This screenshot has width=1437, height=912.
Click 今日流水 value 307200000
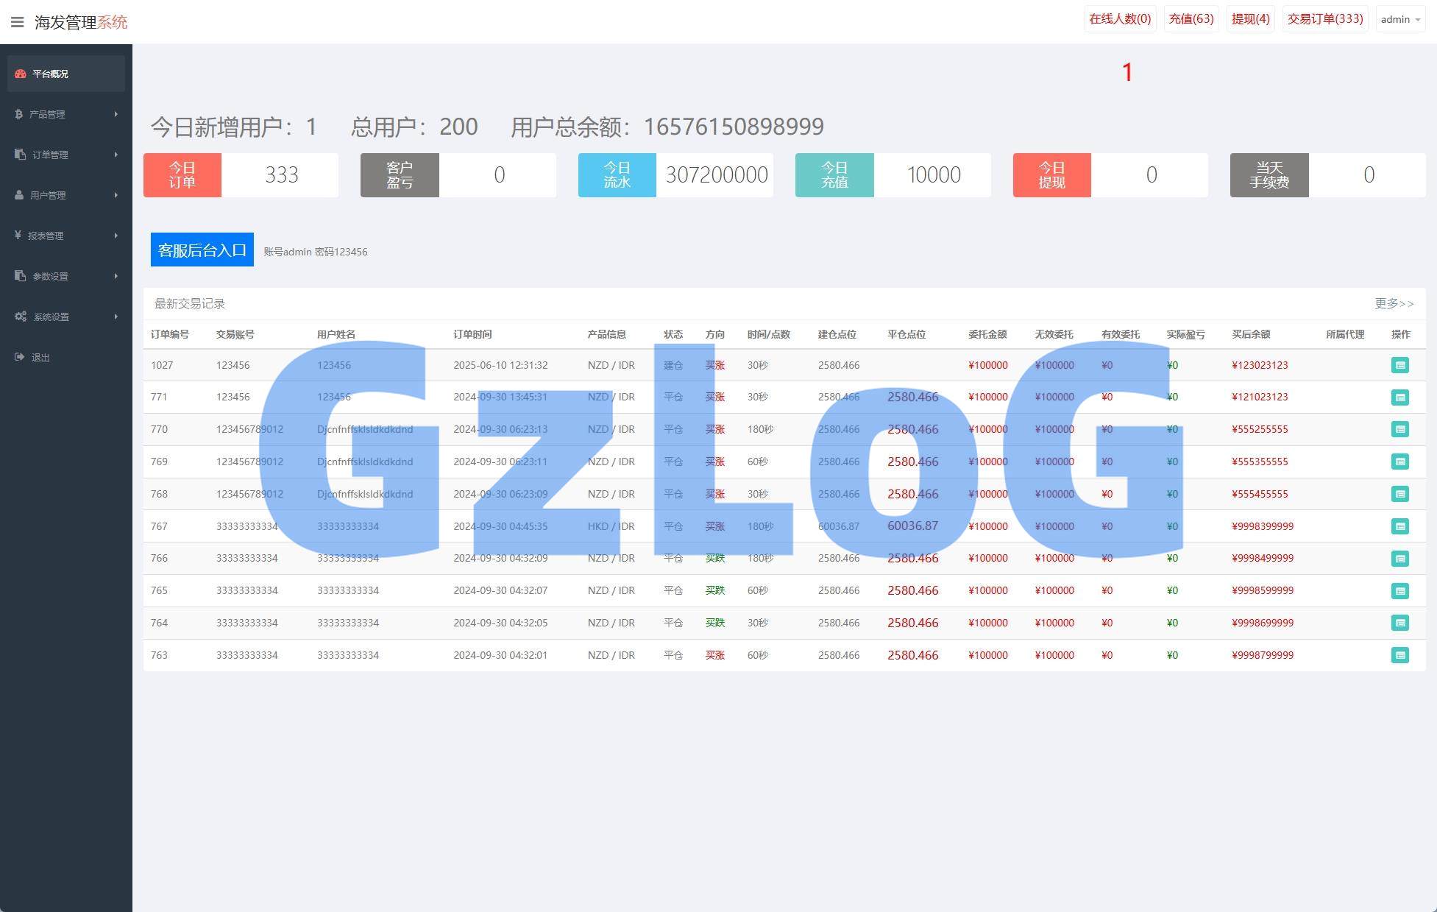click(717, 175)
